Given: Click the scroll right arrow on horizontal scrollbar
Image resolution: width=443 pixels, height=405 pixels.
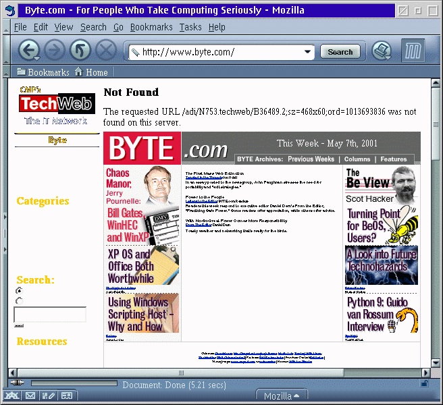Looking at the screenshot, I should tap(425, 373).
